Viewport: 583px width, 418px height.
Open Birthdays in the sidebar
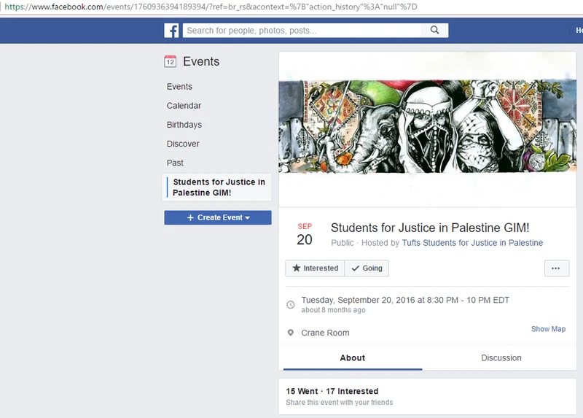[184, 125]
